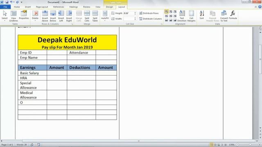Minimize the ribbon with caret icon

coord(255,7)
